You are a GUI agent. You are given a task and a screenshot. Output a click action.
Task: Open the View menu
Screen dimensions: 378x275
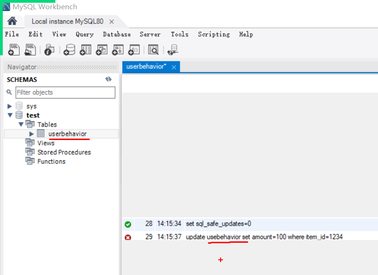[59, 35]
